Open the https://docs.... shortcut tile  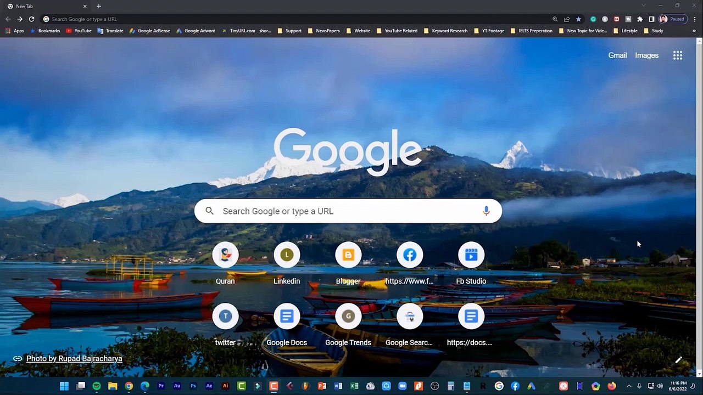point(471,326)
